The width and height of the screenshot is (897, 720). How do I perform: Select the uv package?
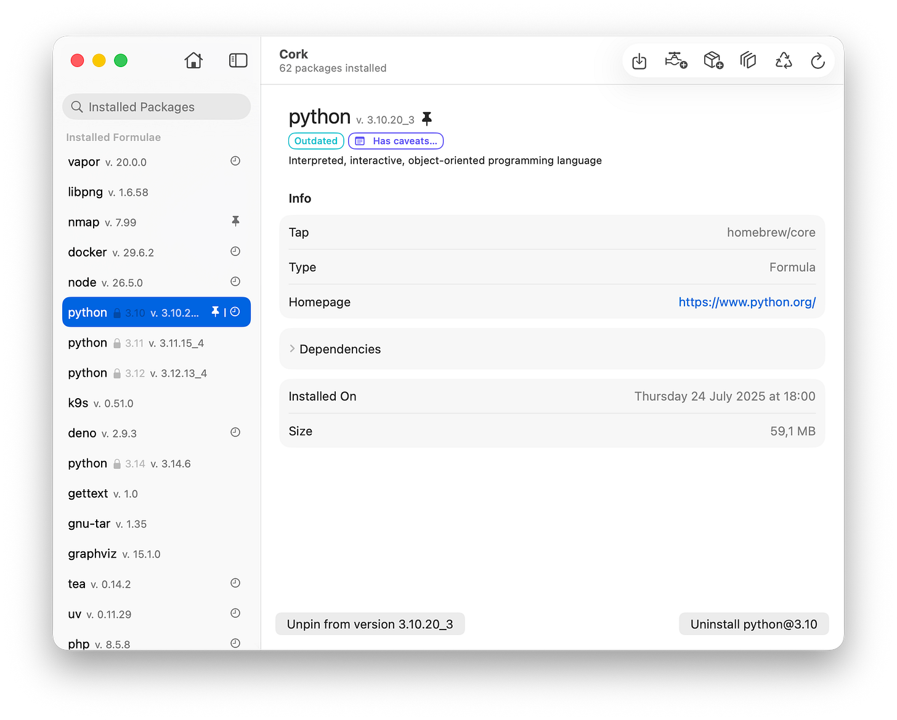click(156, 614)
